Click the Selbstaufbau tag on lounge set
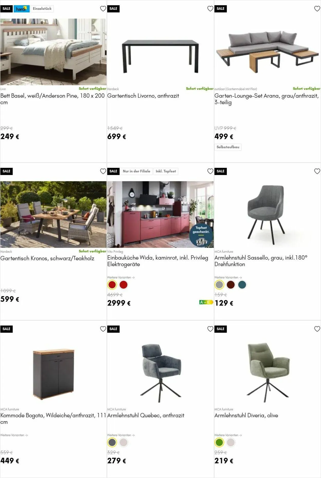Viewport: 321px width, 478px height. [228, 147]
